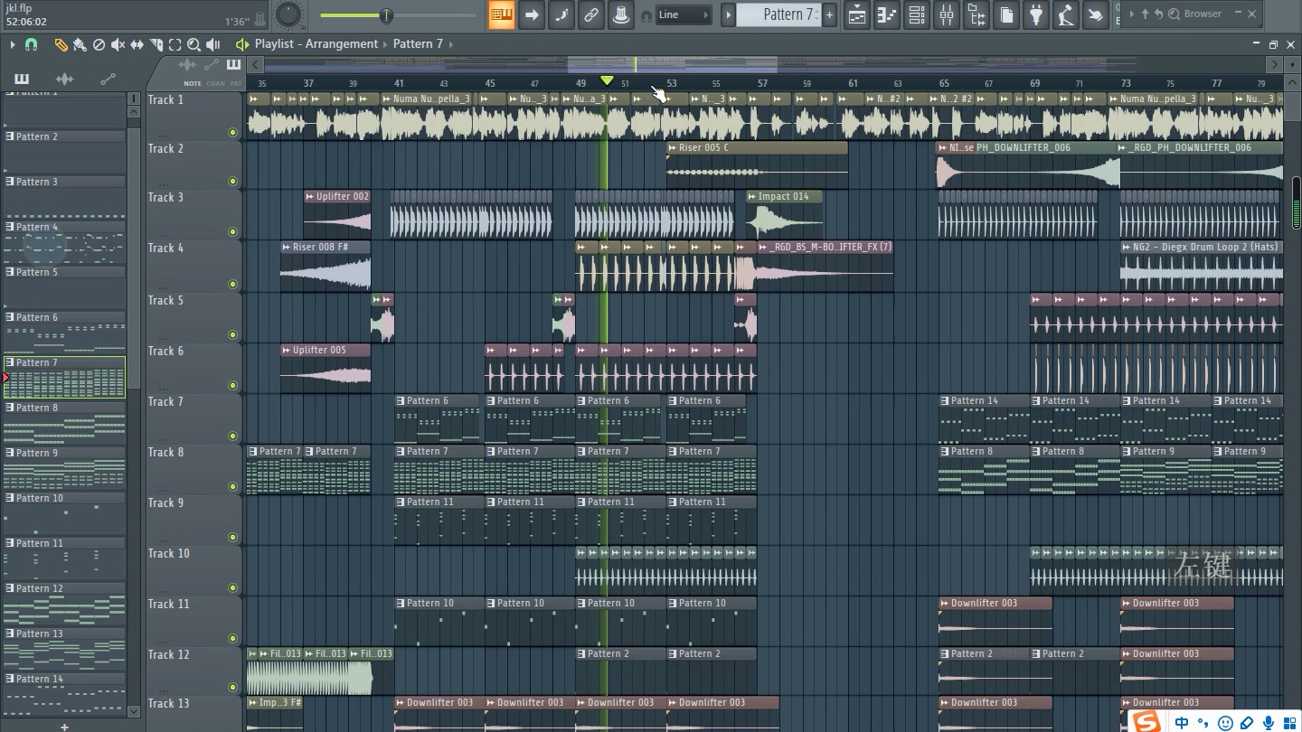
Task: Switch picker to audio clips tab
Action: click(64, 80)
